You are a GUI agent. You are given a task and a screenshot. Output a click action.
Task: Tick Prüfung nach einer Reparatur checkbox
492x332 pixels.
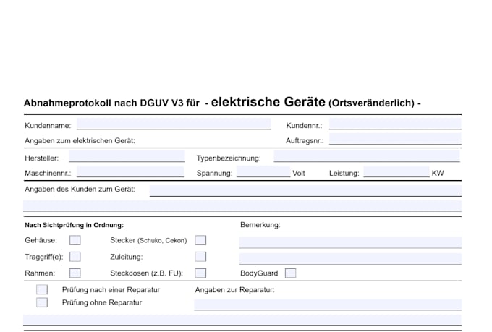pyautogui.click(x=42, y=289)
